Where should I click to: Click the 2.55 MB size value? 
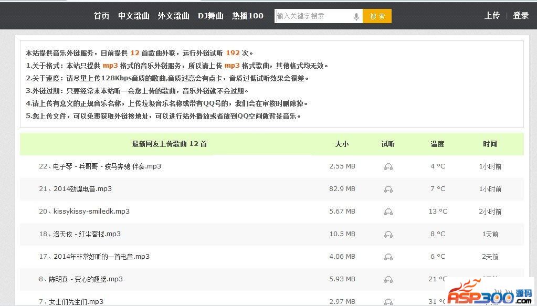point(342,166)
